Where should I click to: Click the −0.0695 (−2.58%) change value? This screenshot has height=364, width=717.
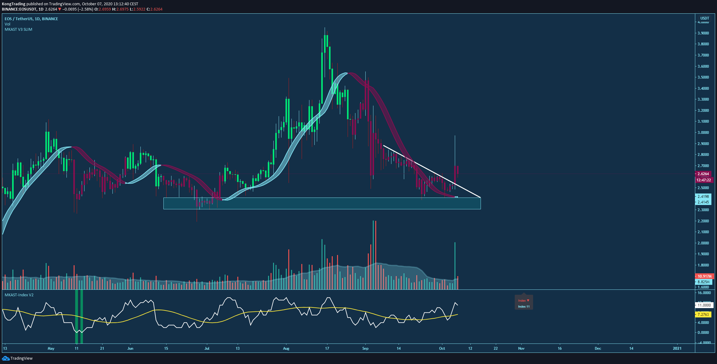pyautogui.click(x=78, y=9)
